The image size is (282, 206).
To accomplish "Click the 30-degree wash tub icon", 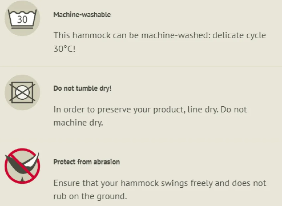I will click(x=22, y=18).
